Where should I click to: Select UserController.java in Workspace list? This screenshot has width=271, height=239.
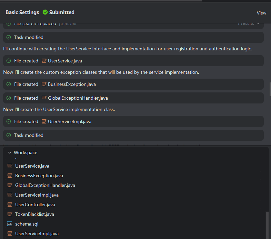[x=35, y=205]
